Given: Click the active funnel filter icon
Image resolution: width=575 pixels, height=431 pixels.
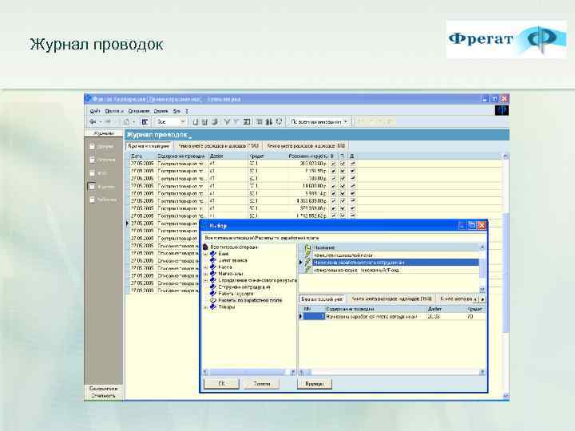Looking at the screenshot, I should coord(227,121).
